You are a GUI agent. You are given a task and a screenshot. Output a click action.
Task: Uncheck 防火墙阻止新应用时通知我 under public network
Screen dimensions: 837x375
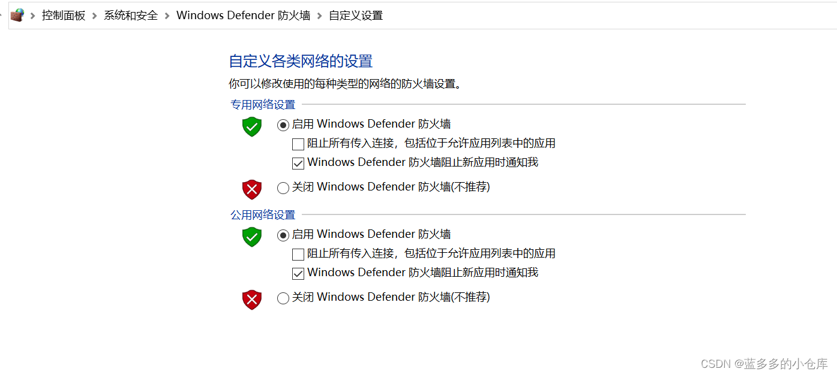point(298,274)
